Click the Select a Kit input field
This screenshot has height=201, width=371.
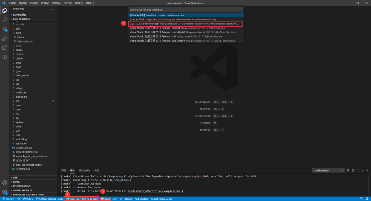pyautogui.click(x=185, y=10)
